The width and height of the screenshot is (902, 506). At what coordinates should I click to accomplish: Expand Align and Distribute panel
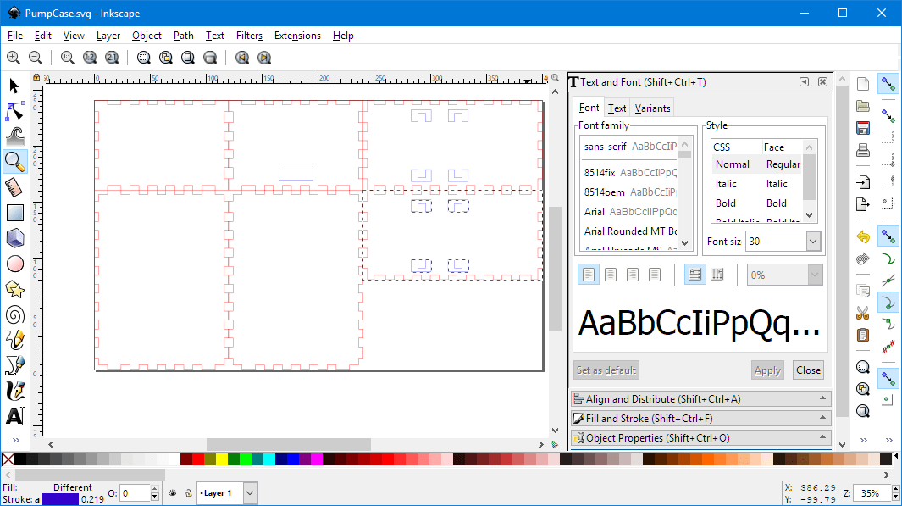(700, 399)
